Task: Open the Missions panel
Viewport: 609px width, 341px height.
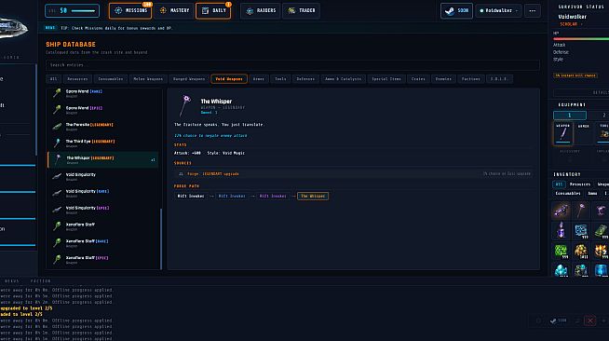Action: point(130,10)
